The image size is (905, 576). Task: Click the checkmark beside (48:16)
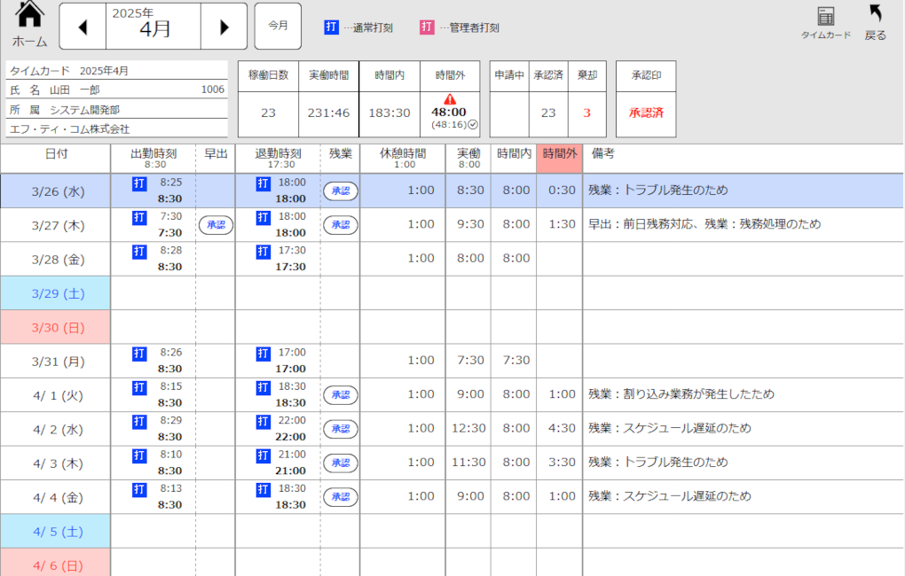pyautogui.click(x=473, y=125)
